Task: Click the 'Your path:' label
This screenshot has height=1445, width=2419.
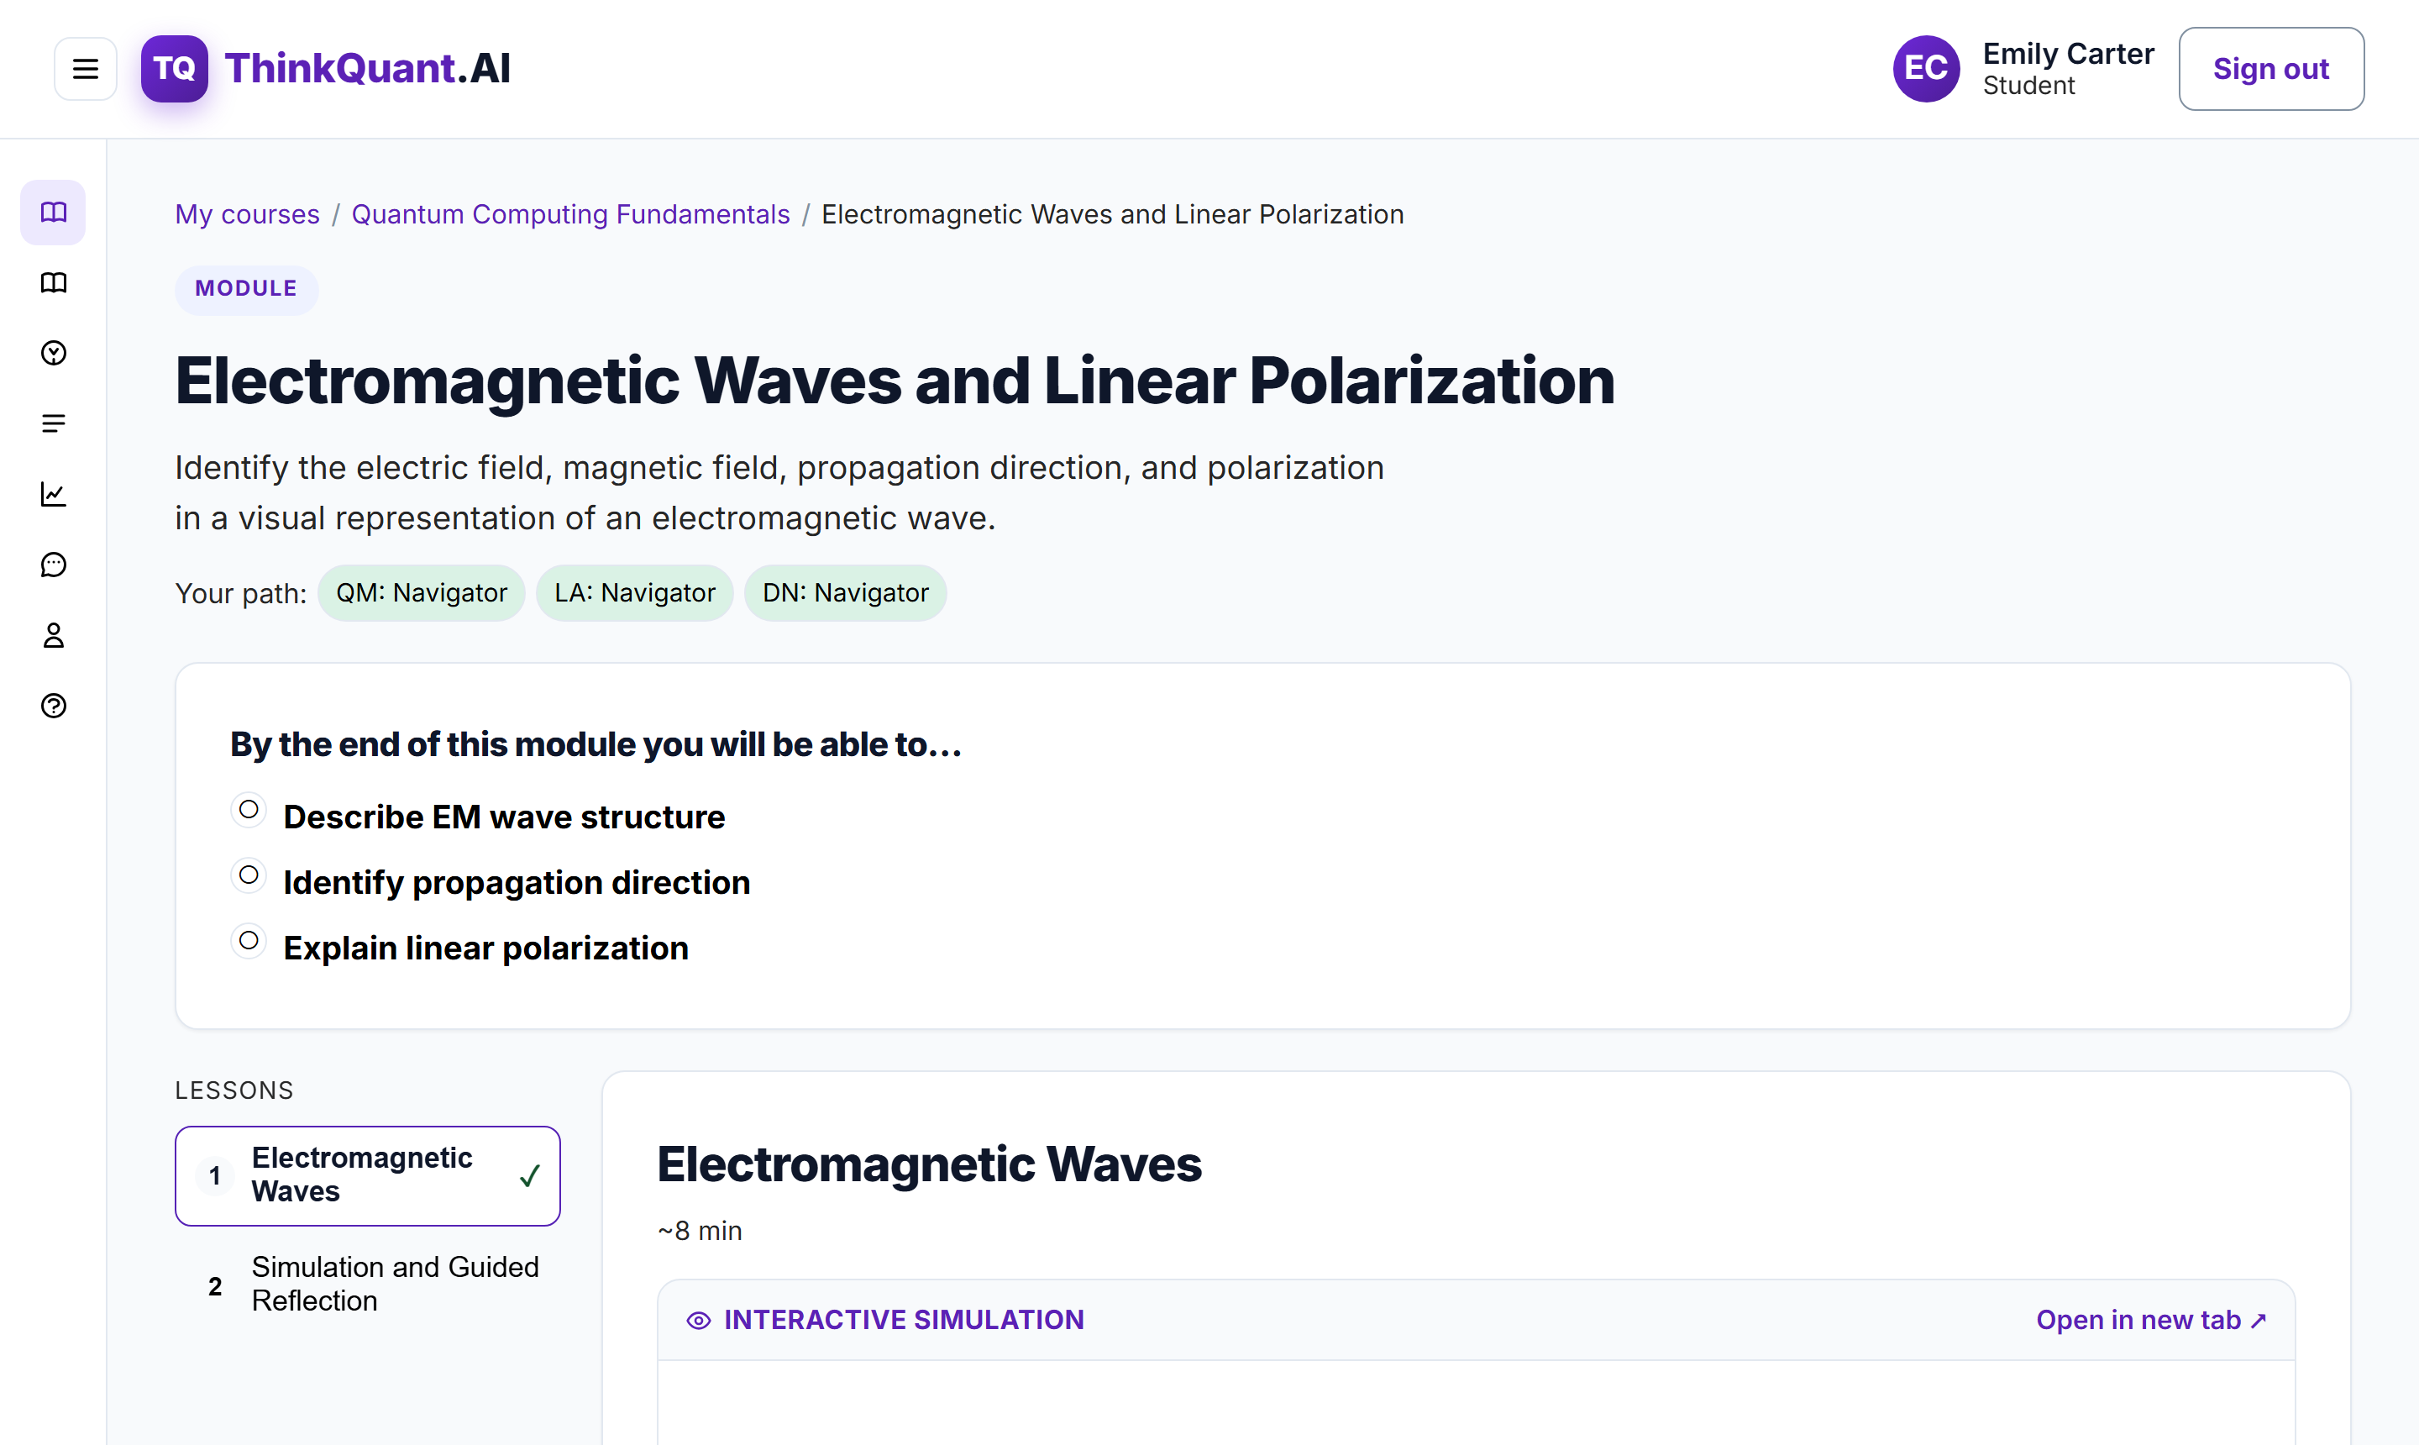Action: coord(240,594)
